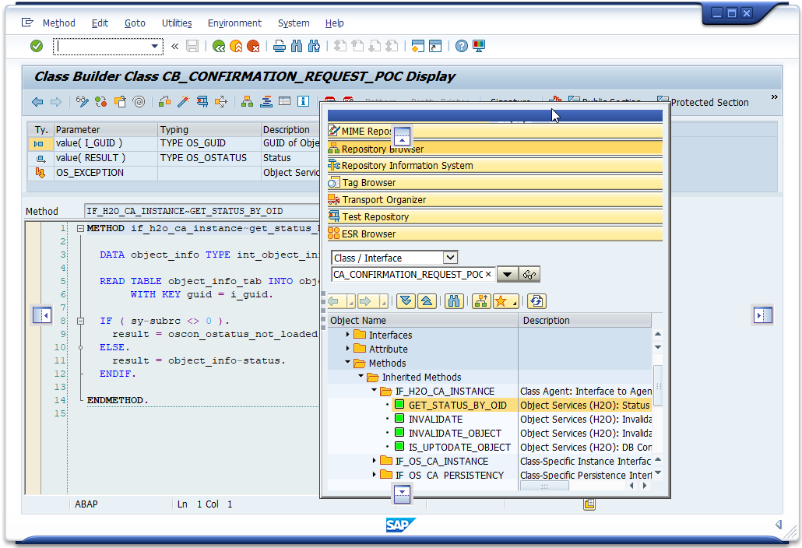This screenshot has width=802, height=548.
Task: Click the Collapse All Nodes icon in object tree toolbar
Action: [x=427, y=301]
